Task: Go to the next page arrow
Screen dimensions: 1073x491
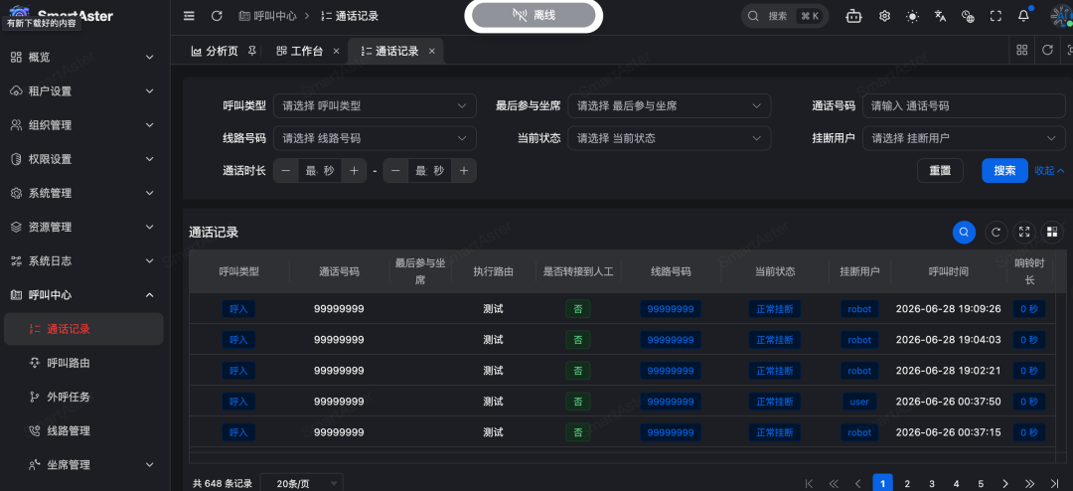Action: (x=1005, y=483)
